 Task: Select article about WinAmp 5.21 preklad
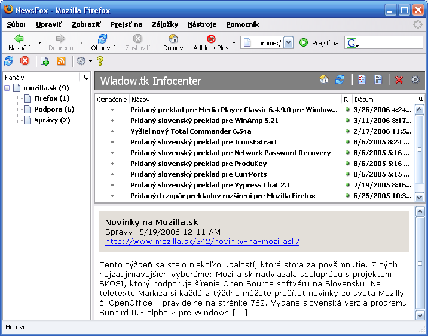tap(204, 121)
